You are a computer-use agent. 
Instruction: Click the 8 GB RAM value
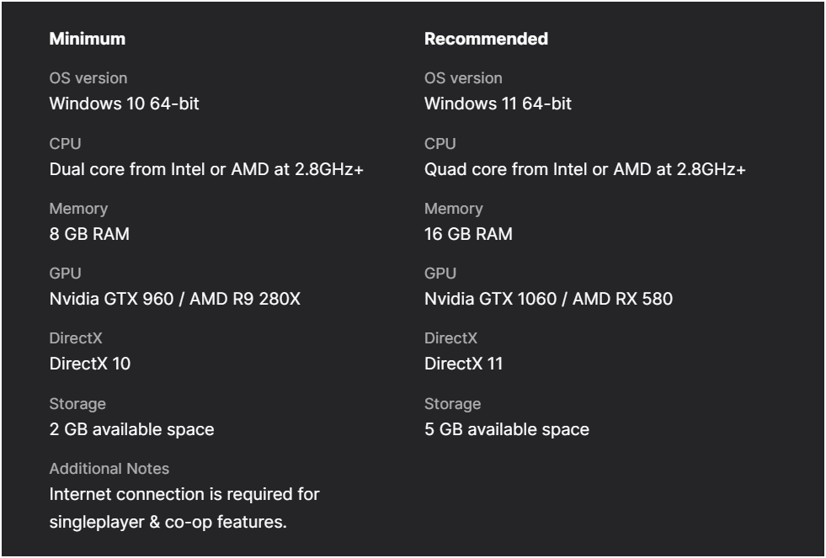tap(89, 234)
